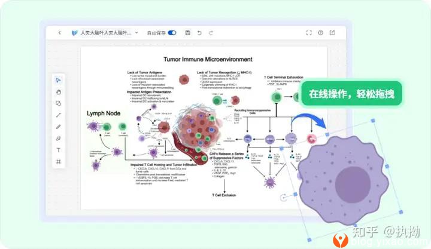Toggle the 自动保存 auto-save switch

(172, 33)
